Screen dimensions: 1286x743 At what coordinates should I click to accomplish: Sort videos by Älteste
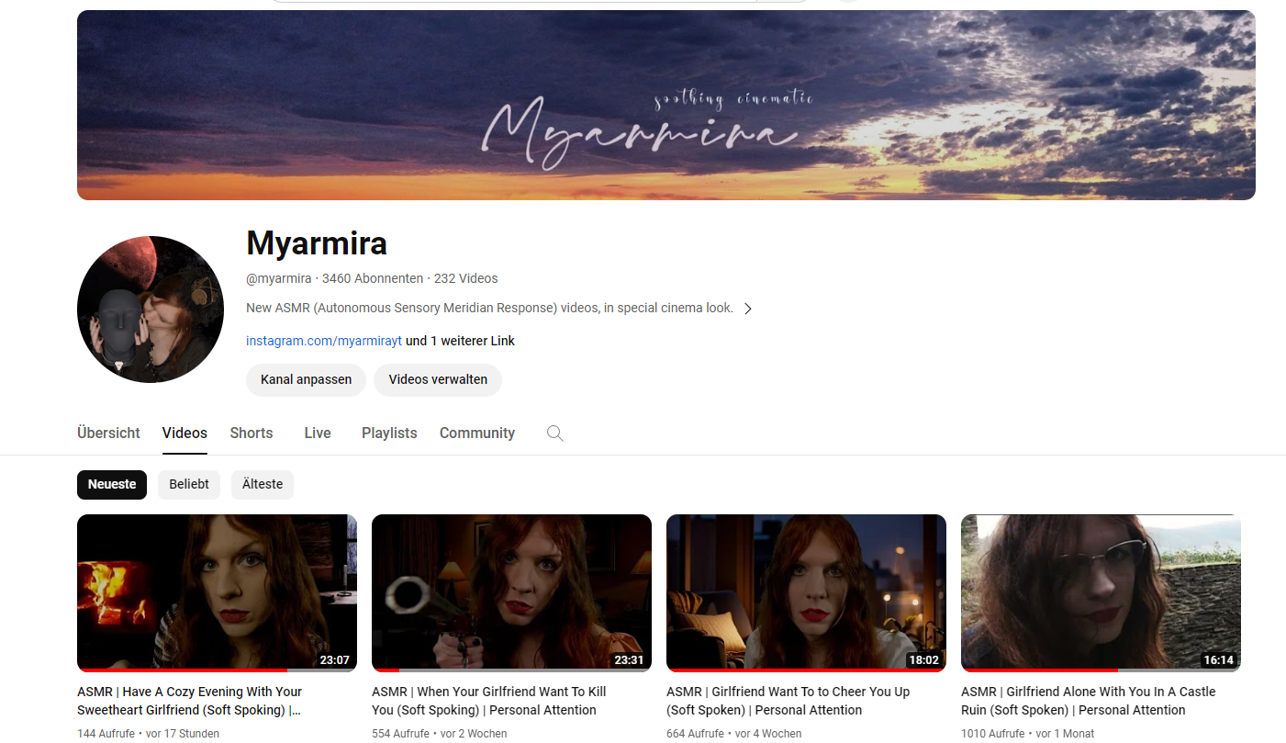(x=263, y=485)
